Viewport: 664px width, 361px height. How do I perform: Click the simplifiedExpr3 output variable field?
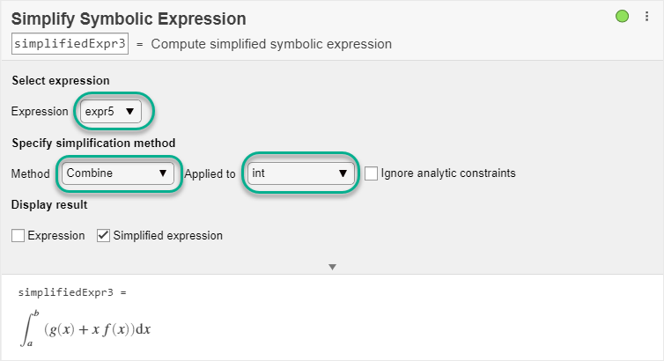click(70, 44)
